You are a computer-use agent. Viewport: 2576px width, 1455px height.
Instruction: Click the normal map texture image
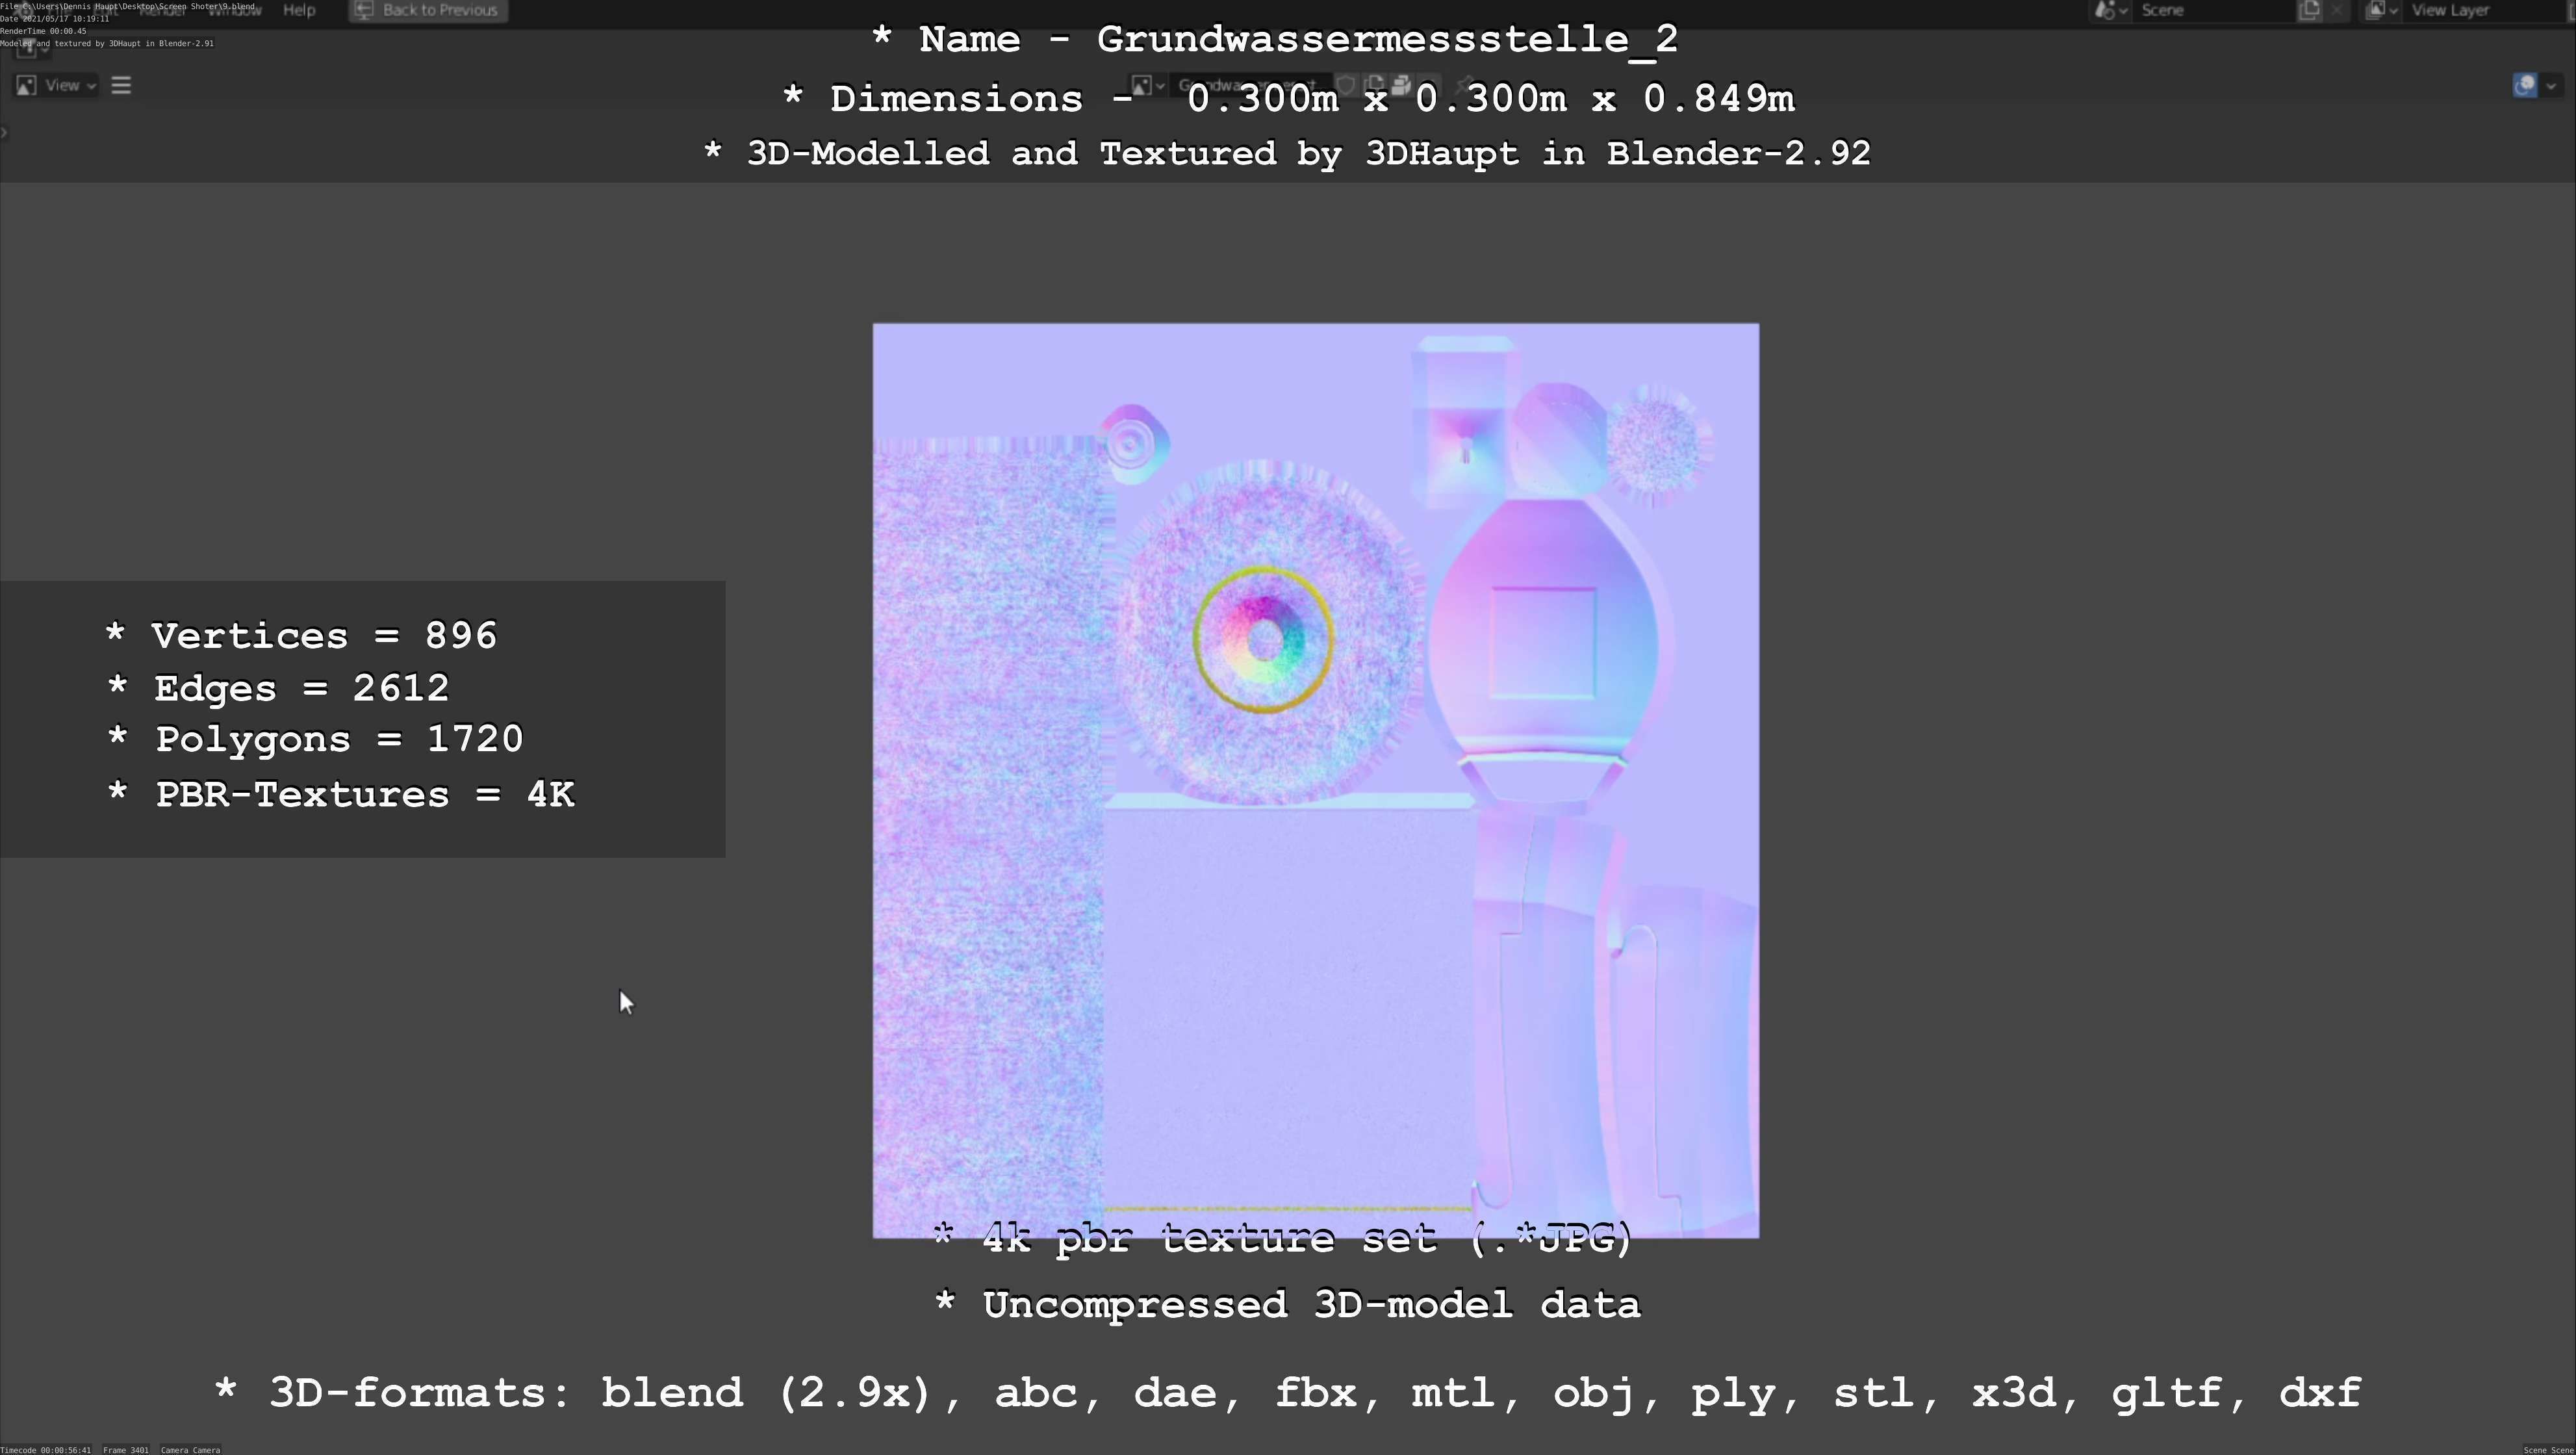[1315, 780]
